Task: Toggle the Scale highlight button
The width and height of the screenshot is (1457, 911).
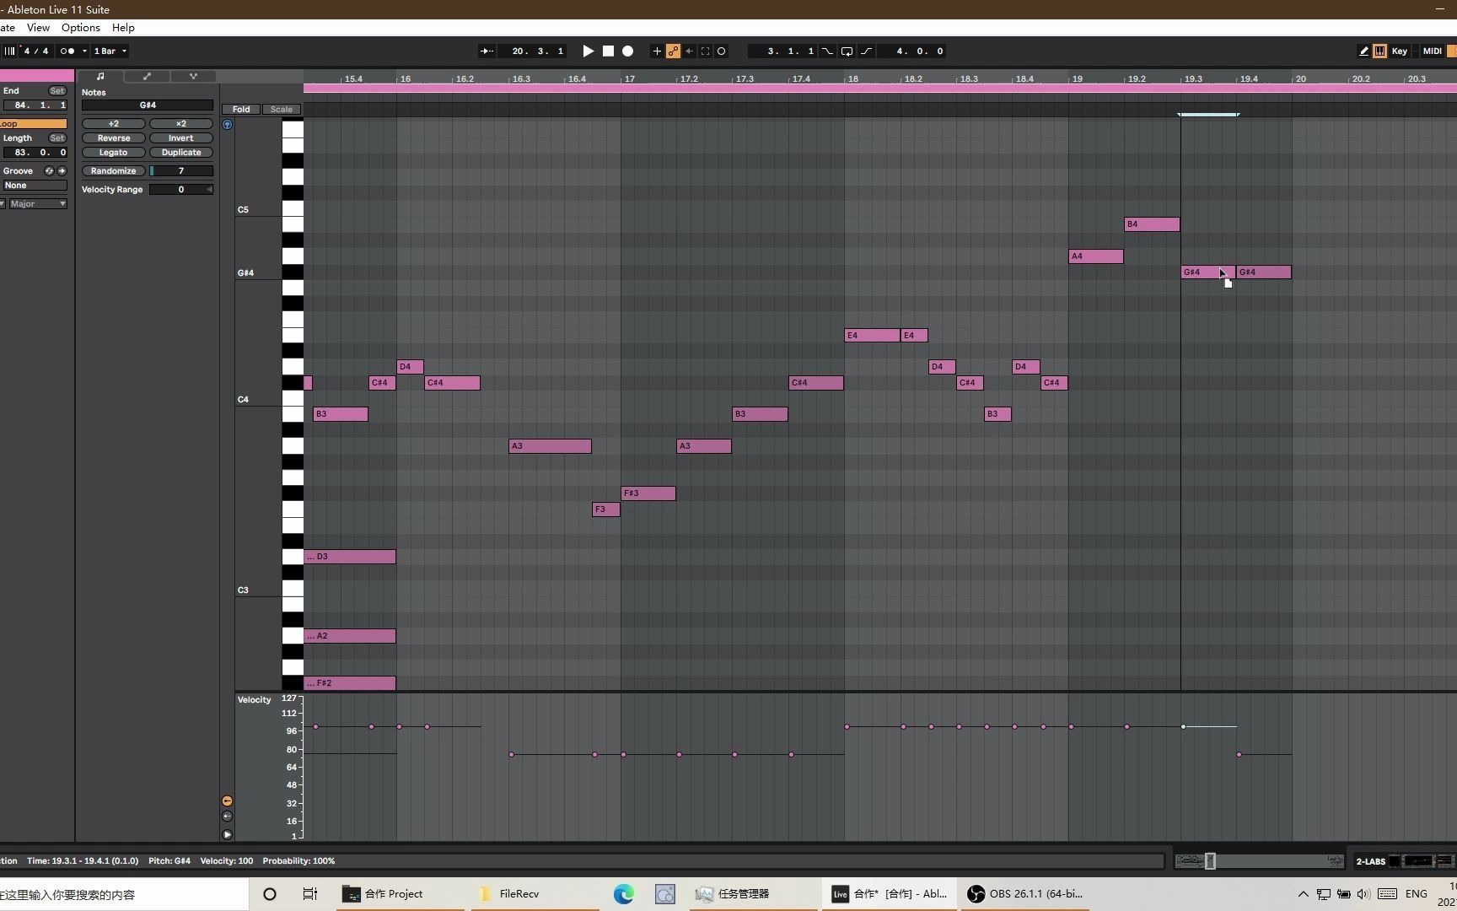Action: point(282,110)
